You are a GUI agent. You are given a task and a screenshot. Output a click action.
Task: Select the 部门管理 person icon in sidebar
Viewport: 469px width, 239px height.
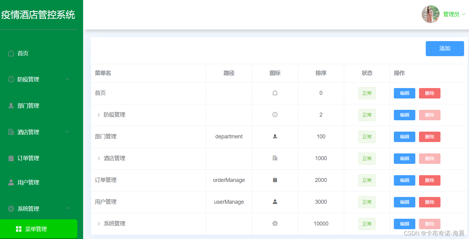(x=11, y=106)
